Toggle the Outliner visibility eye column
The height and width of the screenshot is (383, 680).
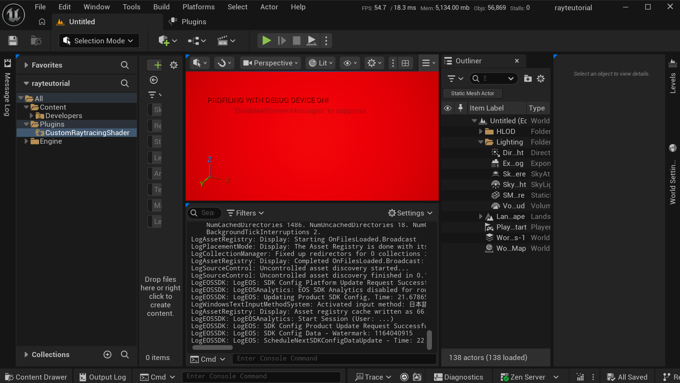pos(448,108)
